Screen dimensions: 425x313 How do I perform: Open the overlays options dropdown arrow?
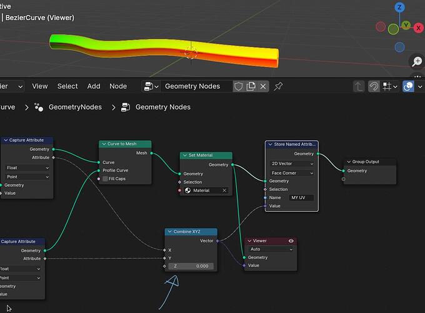tap(420, 86)
